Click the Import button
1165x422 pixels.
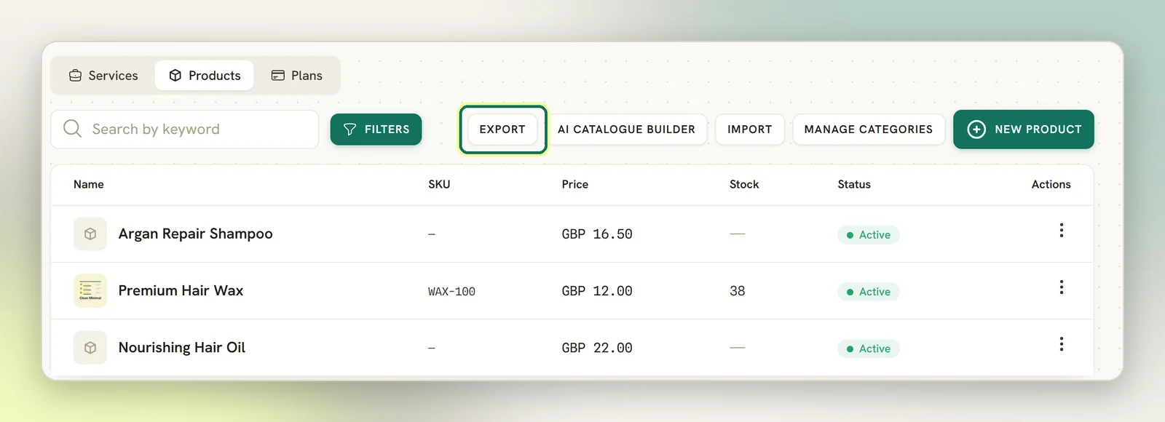749,130
